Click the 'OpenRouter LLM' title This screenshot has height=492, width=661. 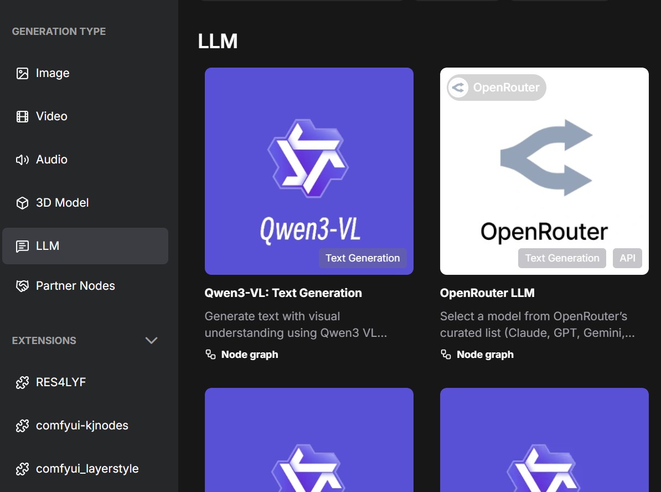tap(487, 293)
